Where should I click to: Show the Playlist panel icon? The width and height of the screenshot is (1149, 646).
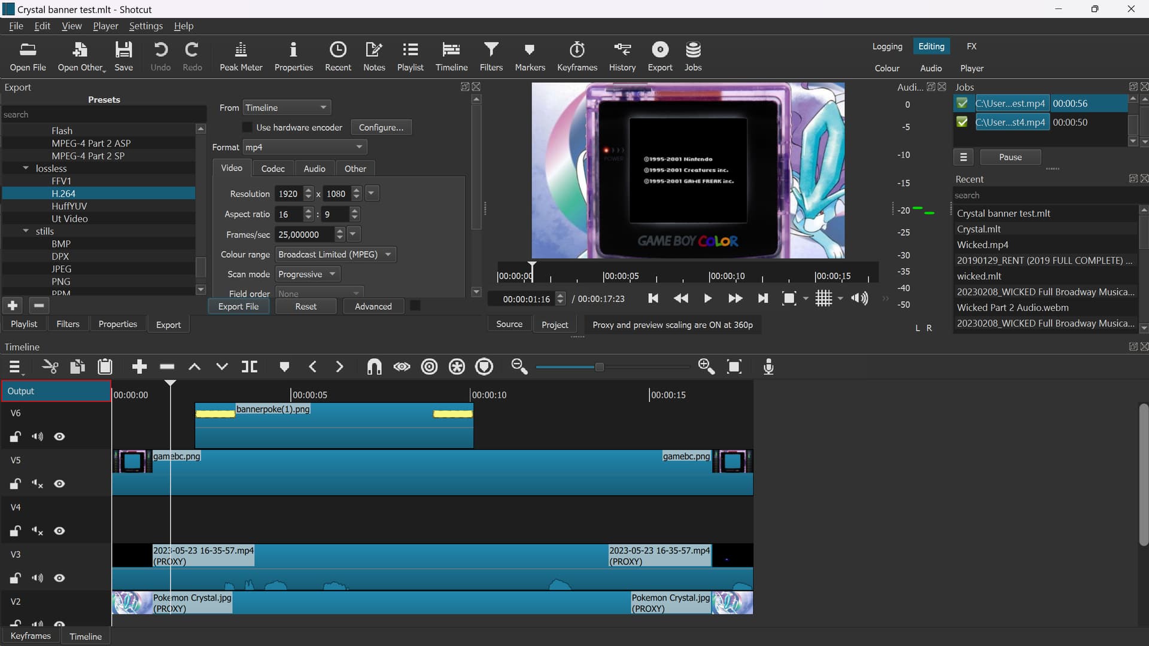point(410,56)
